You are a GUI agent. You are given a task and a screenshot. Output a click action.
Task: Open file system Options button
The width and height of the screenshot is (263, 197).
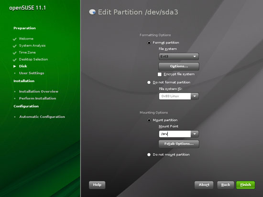click(179, 66)
